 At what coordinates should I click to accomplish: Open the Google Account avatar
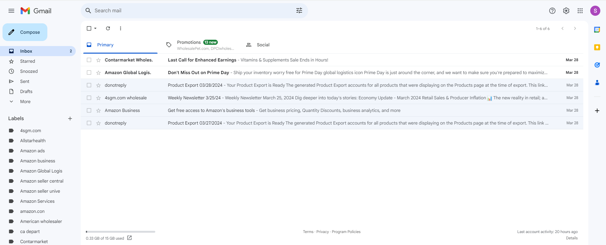(595, 11)
